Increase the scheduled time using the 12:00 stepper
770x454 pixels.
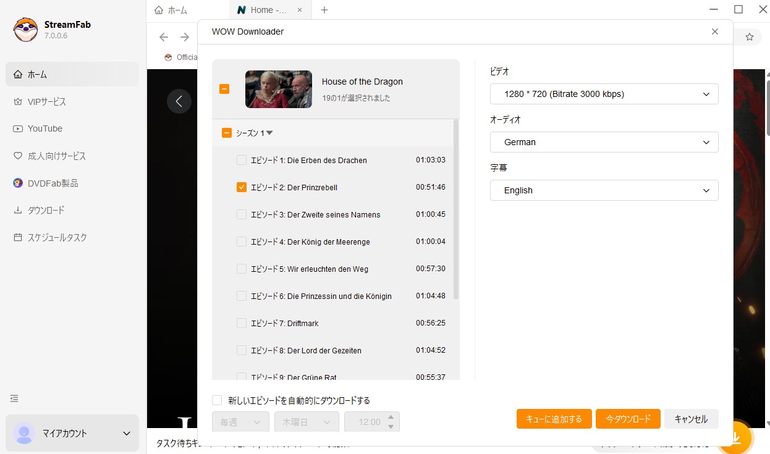click(389, 418)
